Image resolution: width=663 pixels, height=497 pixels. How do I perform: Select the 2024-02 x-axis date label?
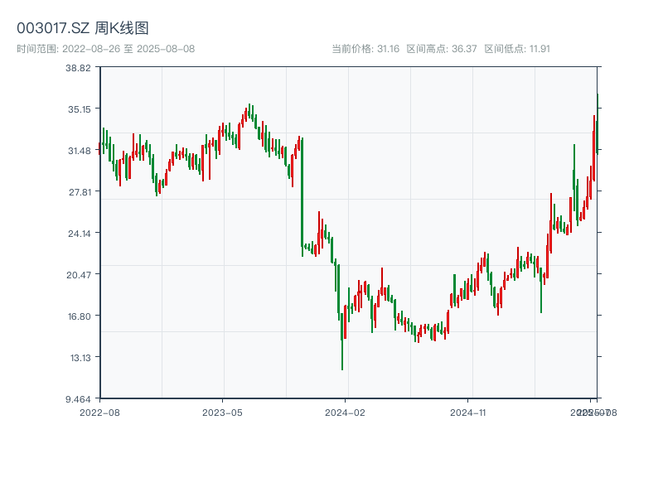[x=346, y=412]
